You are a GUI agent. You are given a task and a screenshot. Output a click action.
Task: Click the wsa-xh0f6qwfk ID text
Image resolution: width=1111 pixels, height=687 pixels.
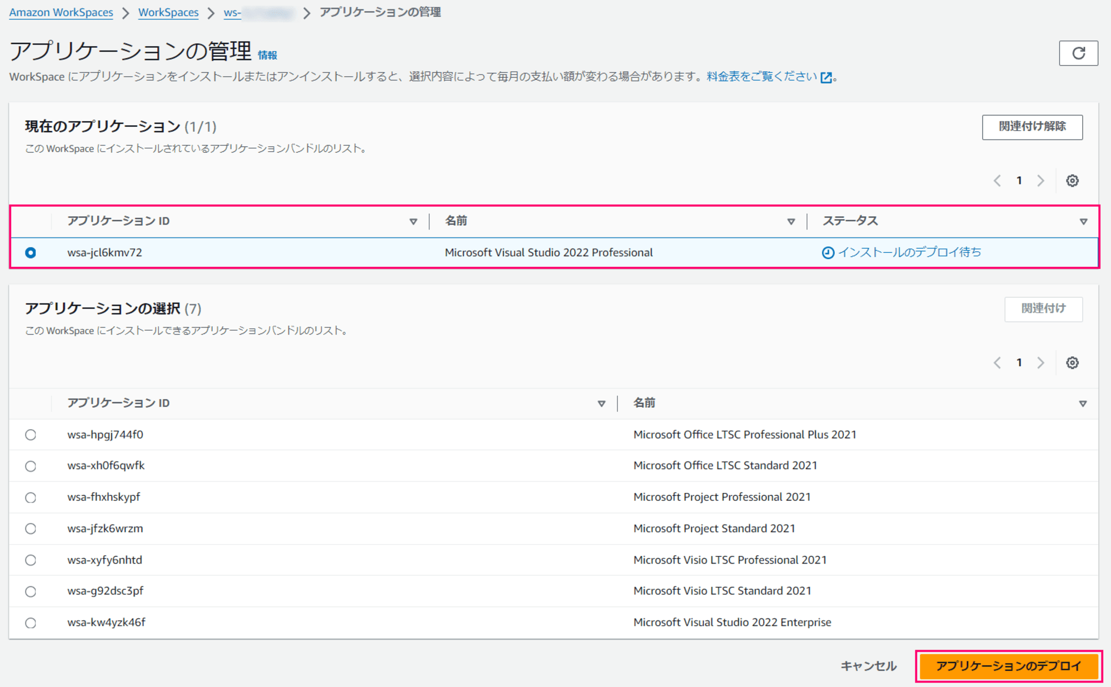tap(106, 466)
